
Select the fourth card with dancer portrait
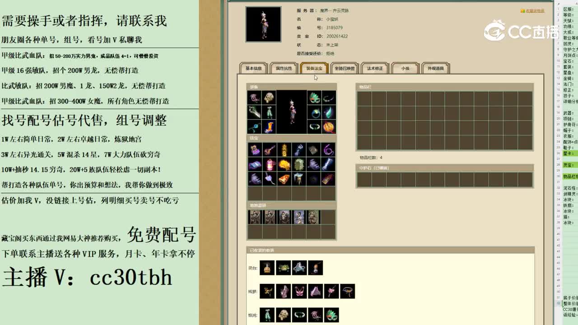pyautogui.click(x=298, y=217)
